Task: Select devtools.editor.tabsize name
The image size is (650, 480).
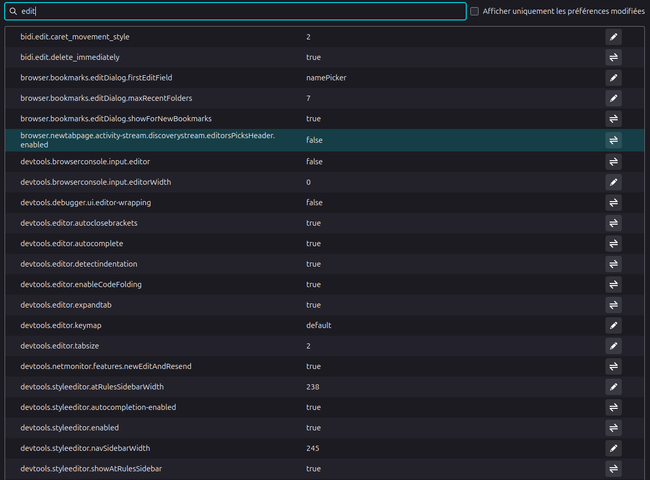Action: tap(60, 346)
